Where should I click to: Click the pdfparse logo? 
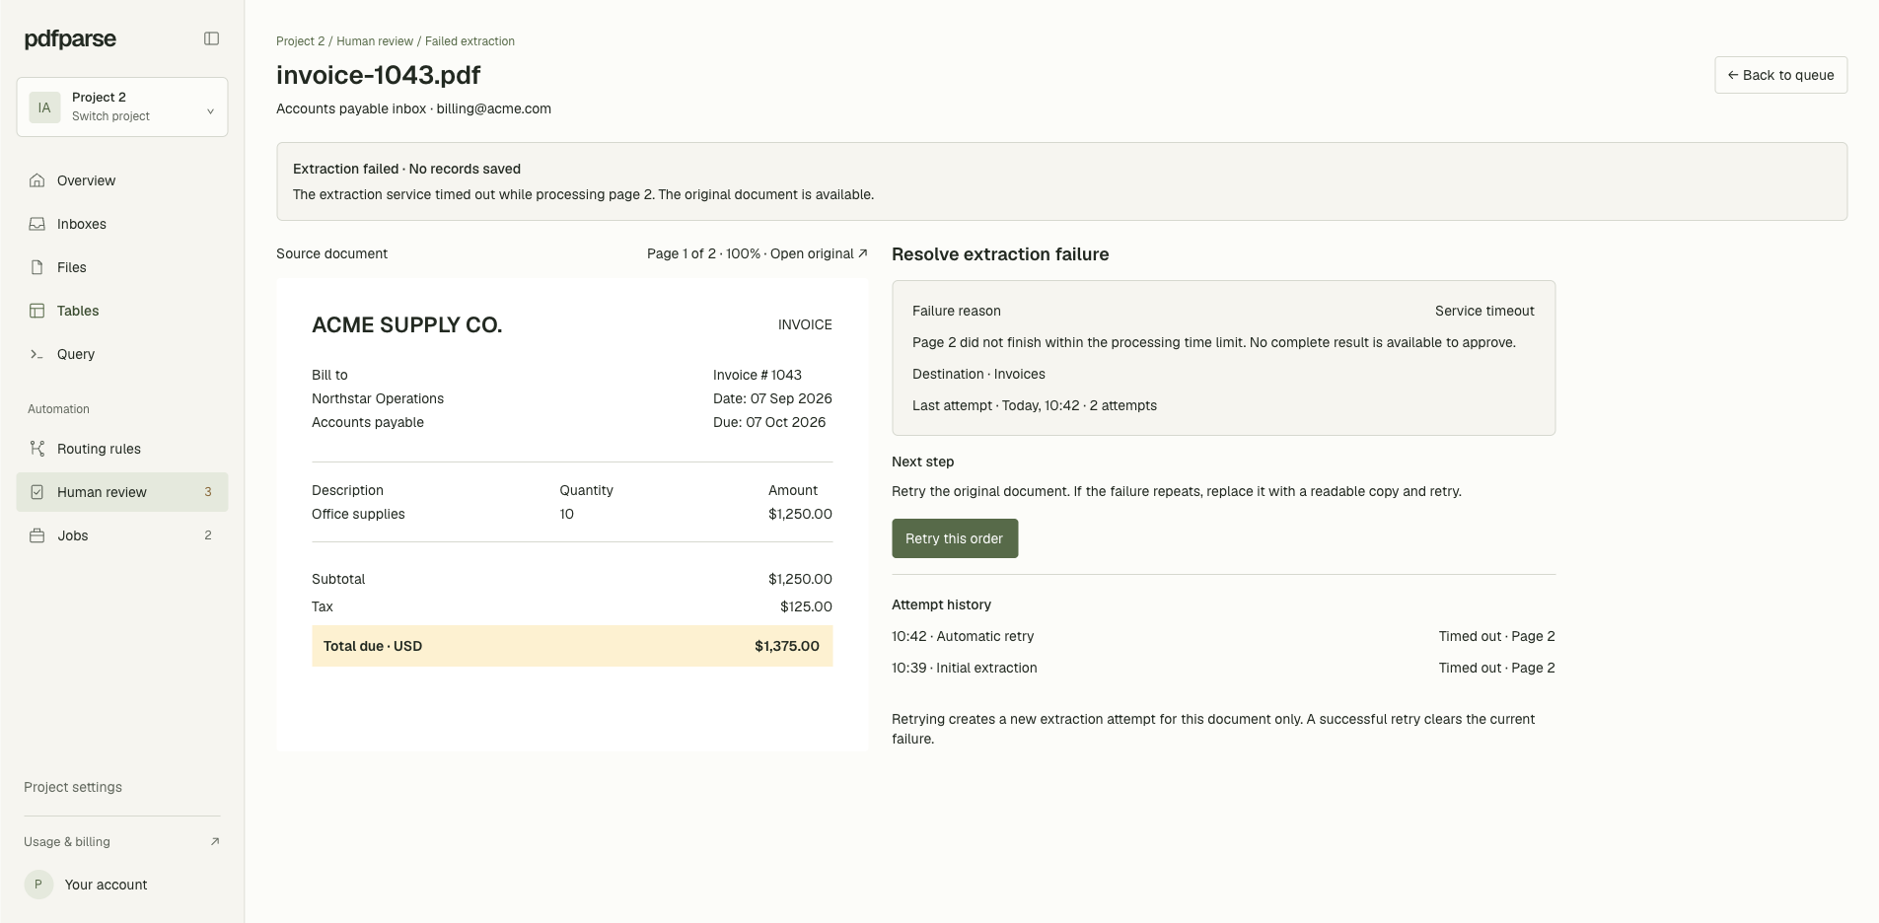(70, 38)
